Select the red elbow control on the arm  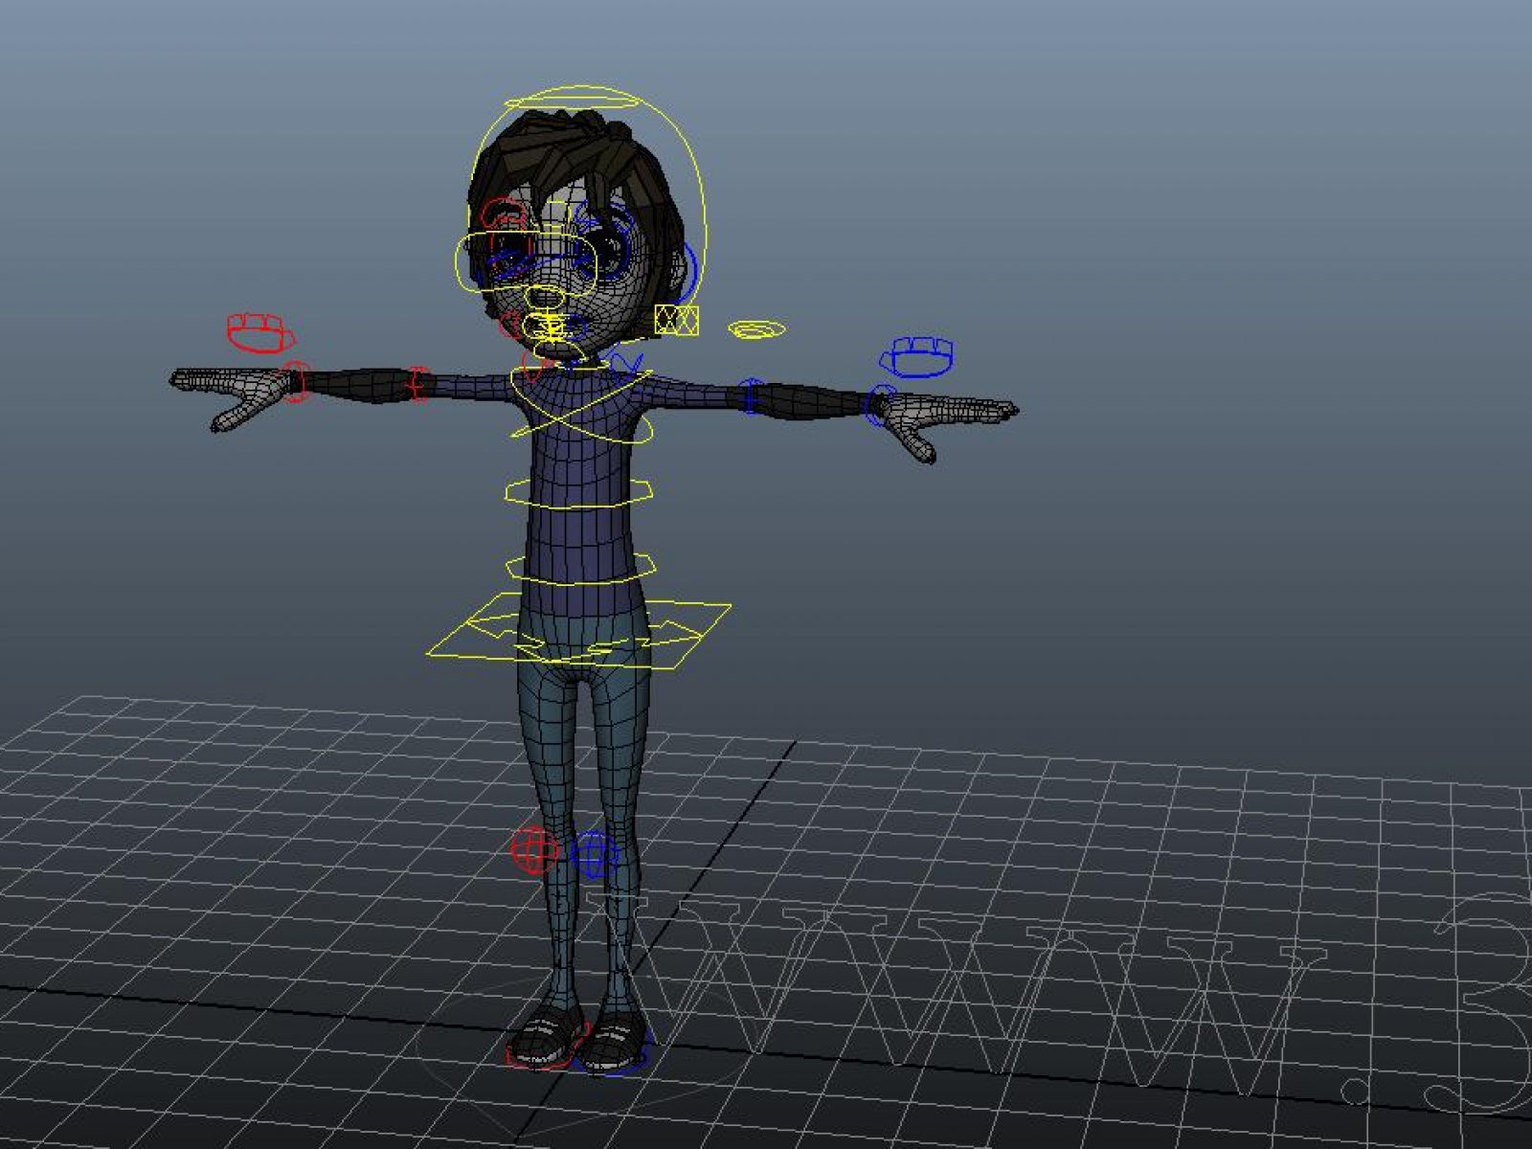[417, 384]
